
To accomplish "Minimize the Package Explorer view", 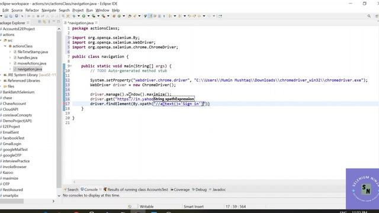I will click(x=54, y=22).
